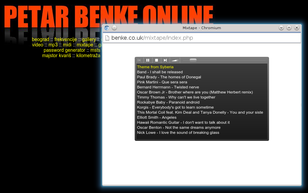The image size is (308, 193).
Task: Play Nick Lowe - I love the sound of breaking glass
Action: point(178,132)
